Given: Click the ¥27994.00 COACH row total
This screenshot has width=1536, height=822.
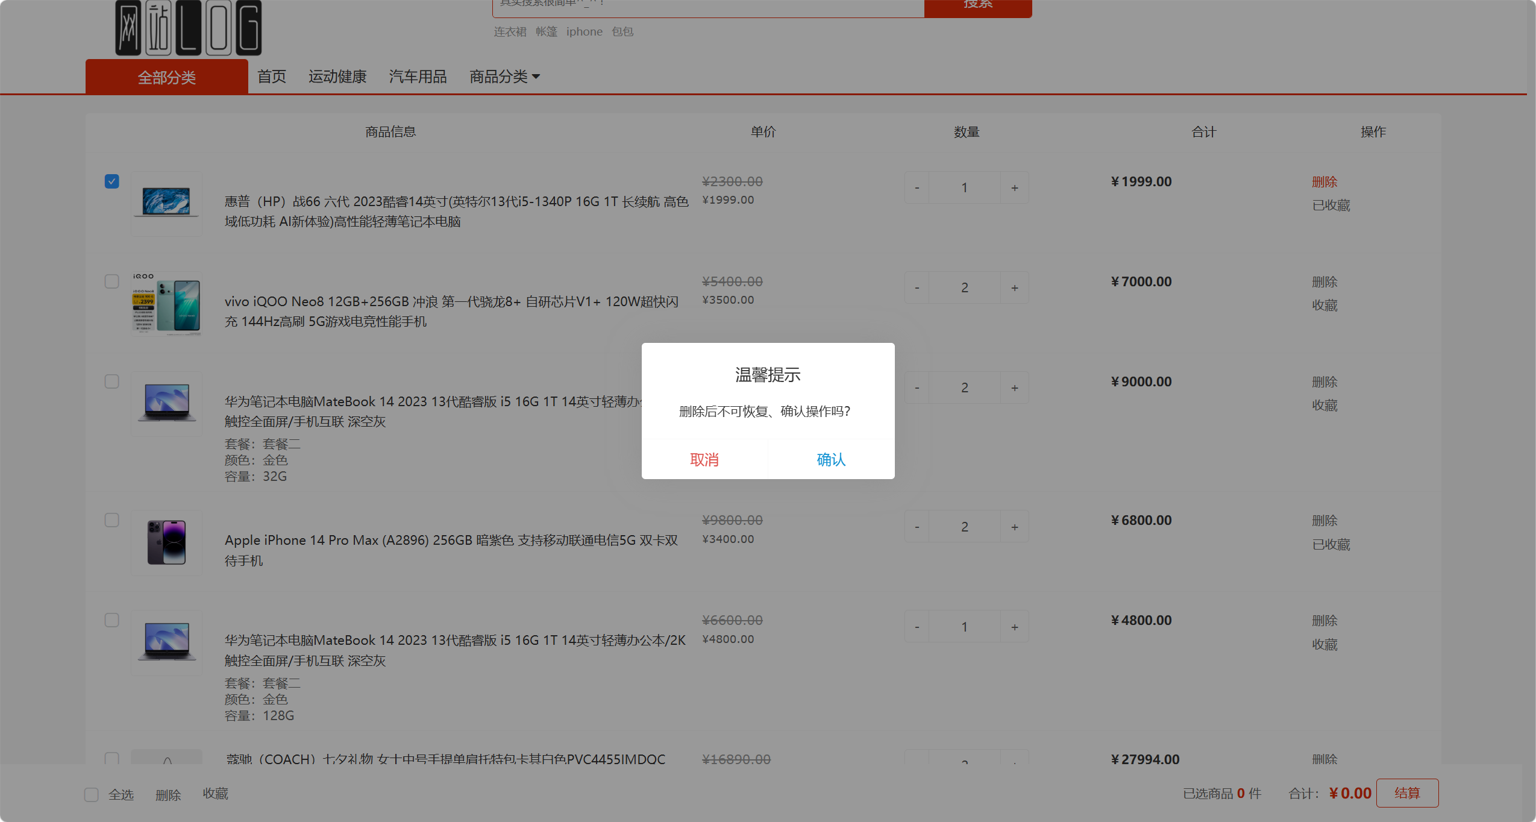Looking at the screenshot, I should click(1145, 759).
